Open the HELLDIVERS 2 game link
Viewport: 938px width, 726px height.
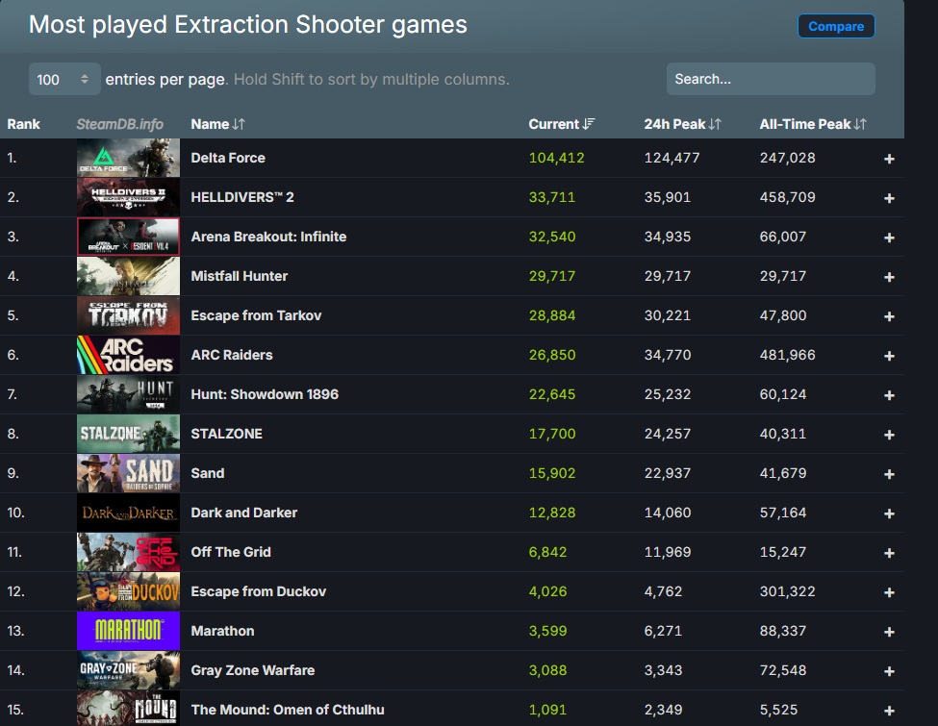tap(242, 197)
